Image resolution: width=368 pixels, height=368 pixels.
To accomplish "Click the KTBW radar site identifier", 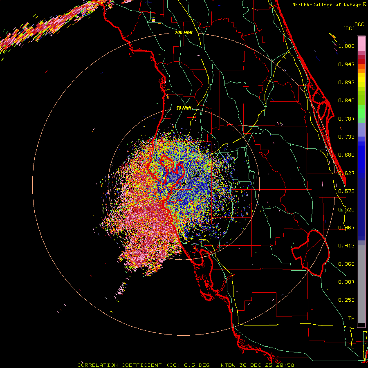I will (x=229, y=365).
